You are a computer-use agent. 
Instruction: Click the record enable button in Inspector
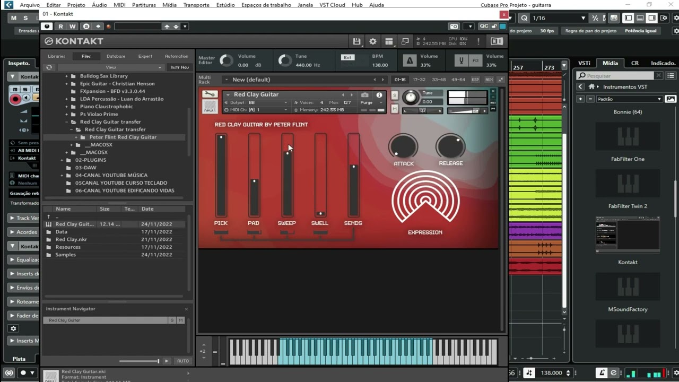[15, 99]
